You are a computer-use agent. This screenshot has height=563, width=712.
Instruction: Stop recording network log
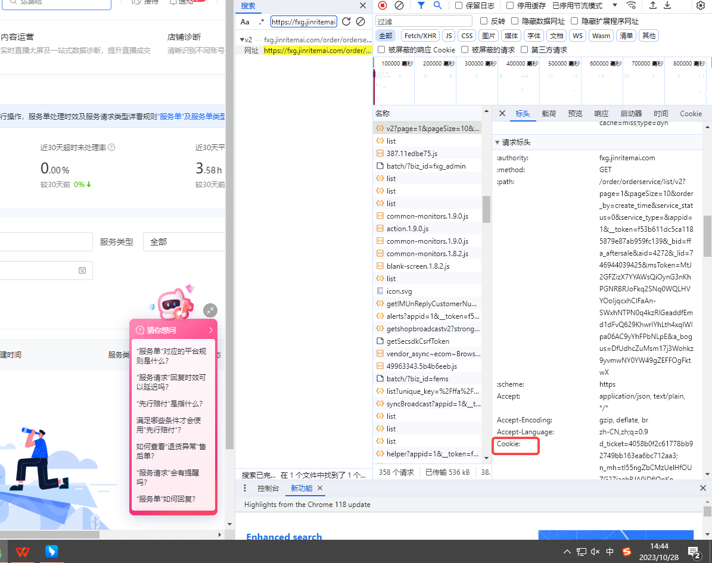coord(383,5)
